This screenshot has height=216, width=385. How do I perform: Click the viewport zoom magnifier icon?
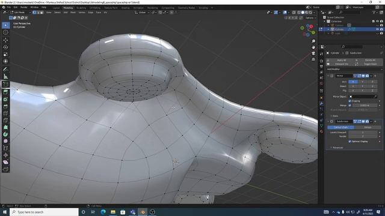(313, 41)
